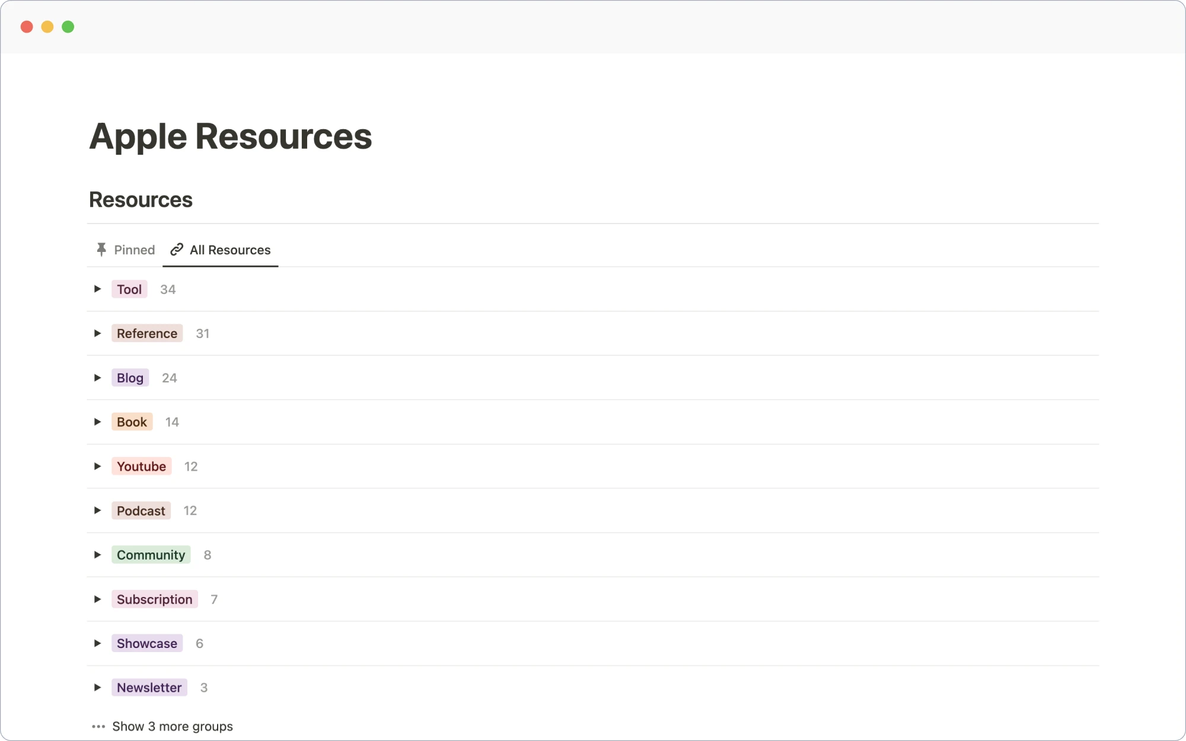Click the Resources section heading

[x=141, y=198]
